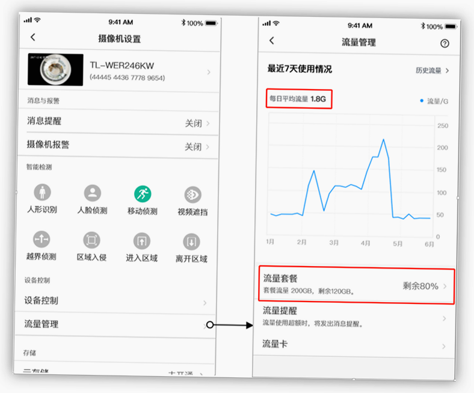Image resolution: width=474 pixels, height=393 pixels.
Task: Click the 每日平均流量 1.8G label
Action: click(299, 99)
